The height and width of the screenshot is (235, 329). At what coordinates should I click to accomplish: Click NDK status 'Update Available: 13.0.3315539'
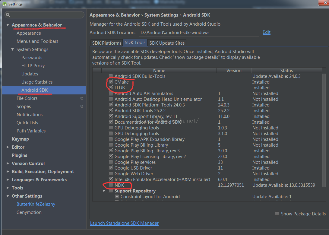pos(284,185)
